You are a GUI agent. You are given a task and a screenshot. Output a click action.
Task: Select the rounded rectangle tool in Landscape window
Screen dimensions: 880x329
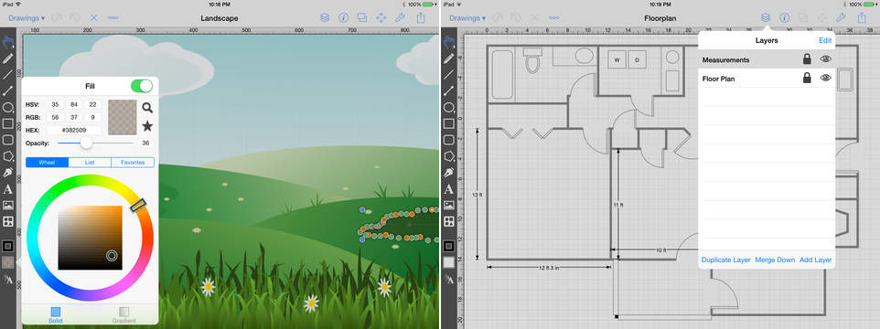click(8, 140)
